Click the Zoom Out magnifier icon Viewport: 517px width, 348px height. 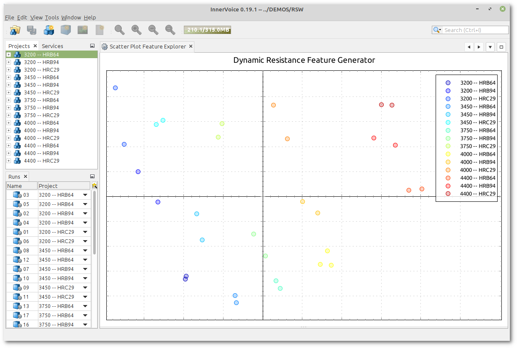[x=153, y=30]
